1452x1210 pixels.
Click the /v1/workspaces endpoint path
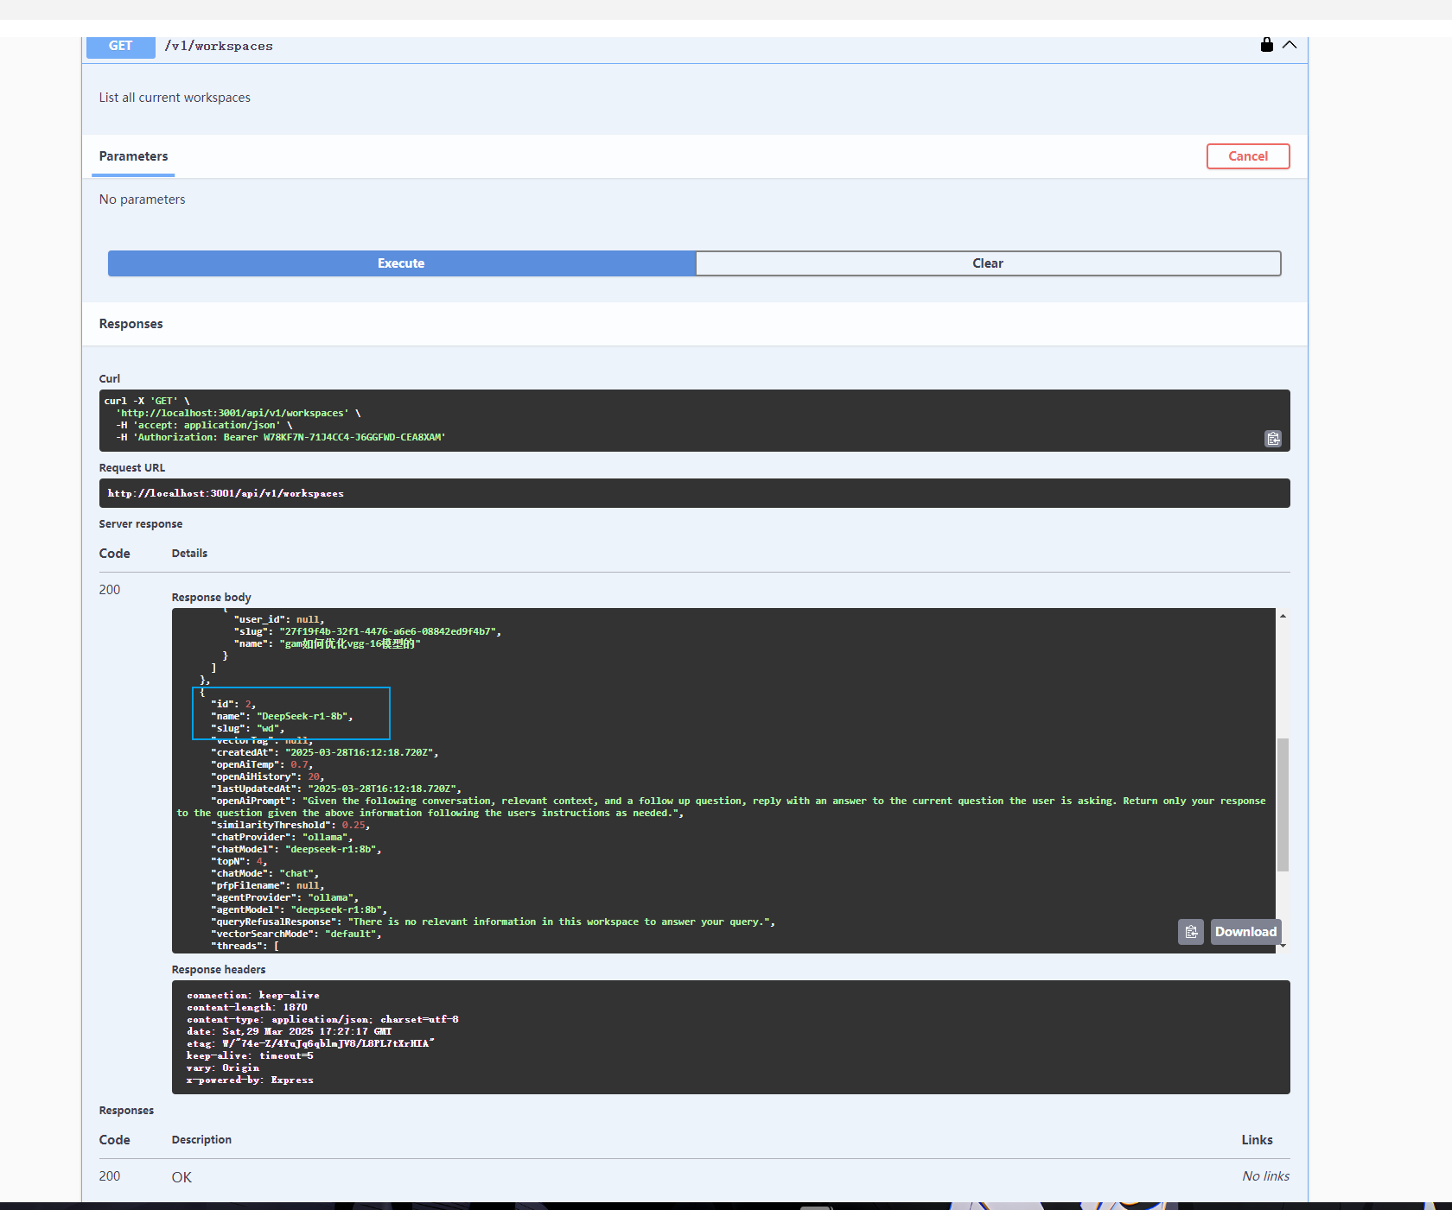219,46
